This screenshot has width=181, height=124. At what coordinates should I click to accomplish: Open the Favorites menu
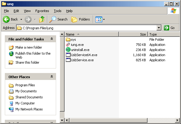click(42, 11)
